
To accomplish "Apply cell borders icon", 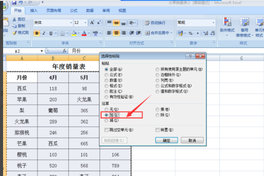I will [x=62, y=33].
